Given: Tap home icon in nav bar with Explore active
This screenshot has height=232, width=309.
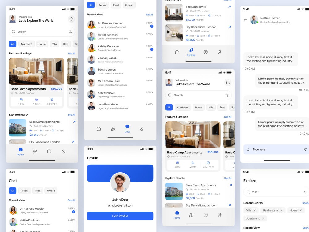Looking at the screenshot, I should 177,52.
